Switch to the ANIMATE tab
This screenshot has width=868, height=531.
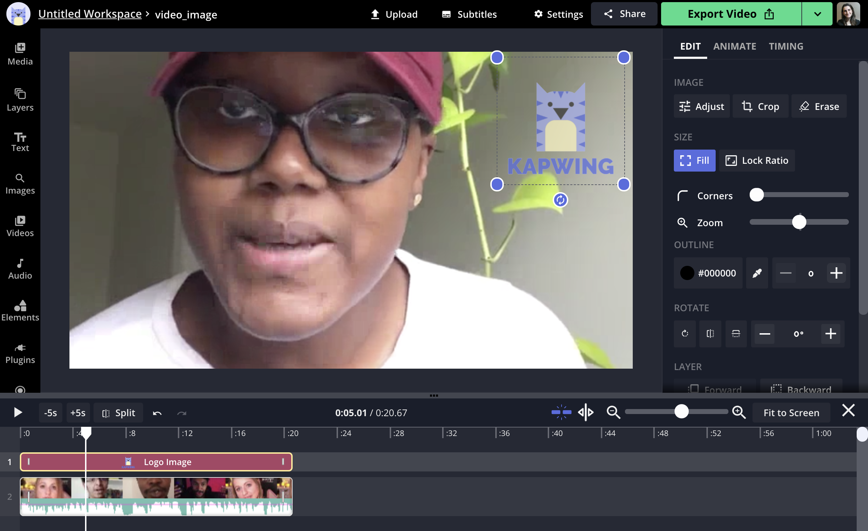[734, 46]
